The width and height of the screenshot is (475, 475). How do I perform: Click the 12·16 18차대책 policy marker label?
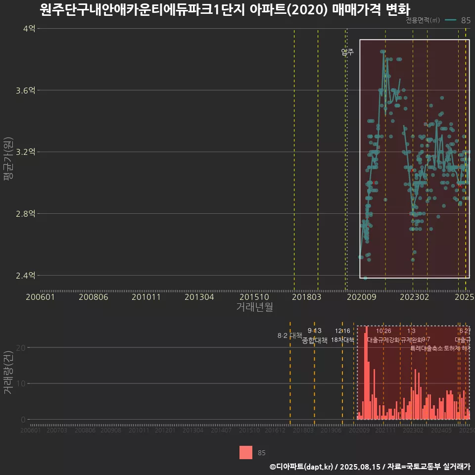pos(342,335)
